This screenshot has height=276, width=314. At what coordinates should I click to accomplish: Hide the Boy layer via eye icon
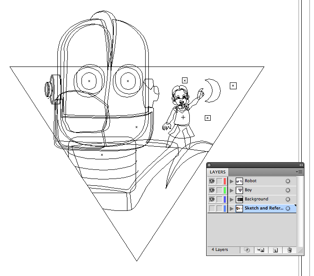click(x=212, y=190)
